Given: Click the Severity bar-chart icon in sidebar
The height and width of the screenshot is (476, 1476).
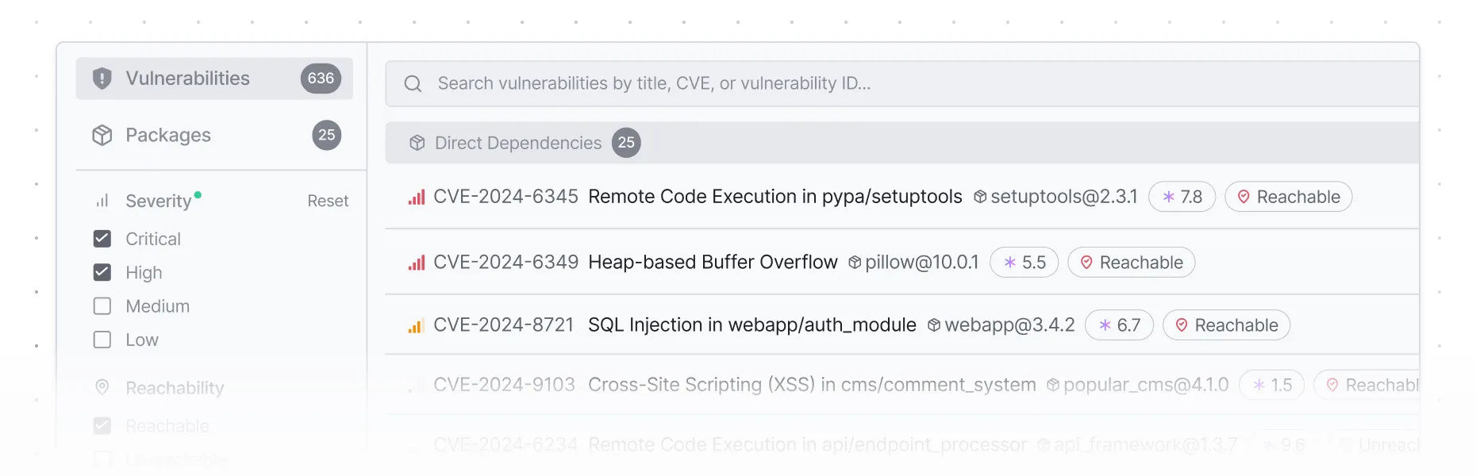Looking at the screenshot, I should 102,201.
